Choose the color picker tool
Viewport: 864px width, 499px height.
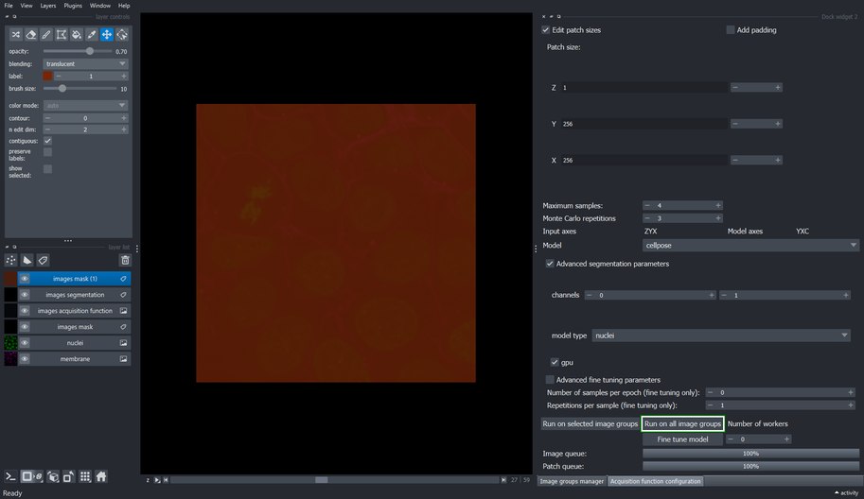pyautogui.click(x=92, y=35)
